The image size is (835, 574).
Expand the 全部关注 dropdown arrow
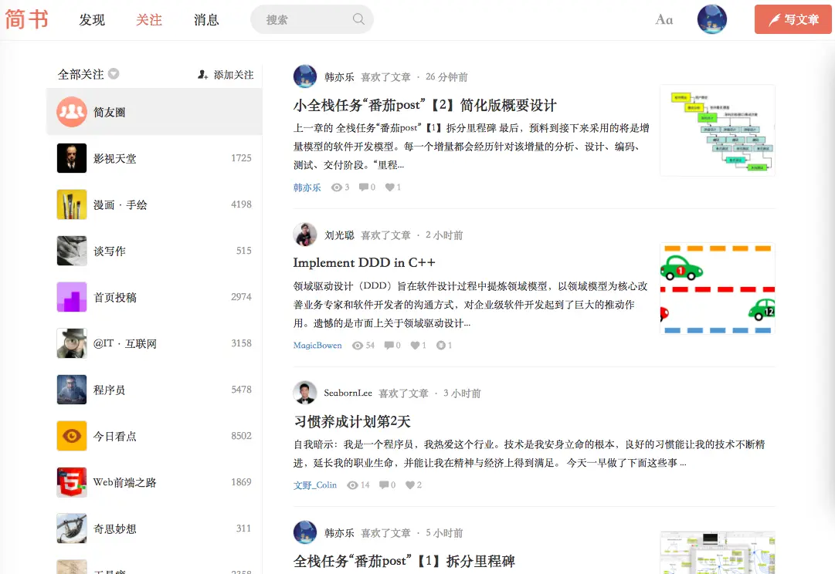coord(114,74)
